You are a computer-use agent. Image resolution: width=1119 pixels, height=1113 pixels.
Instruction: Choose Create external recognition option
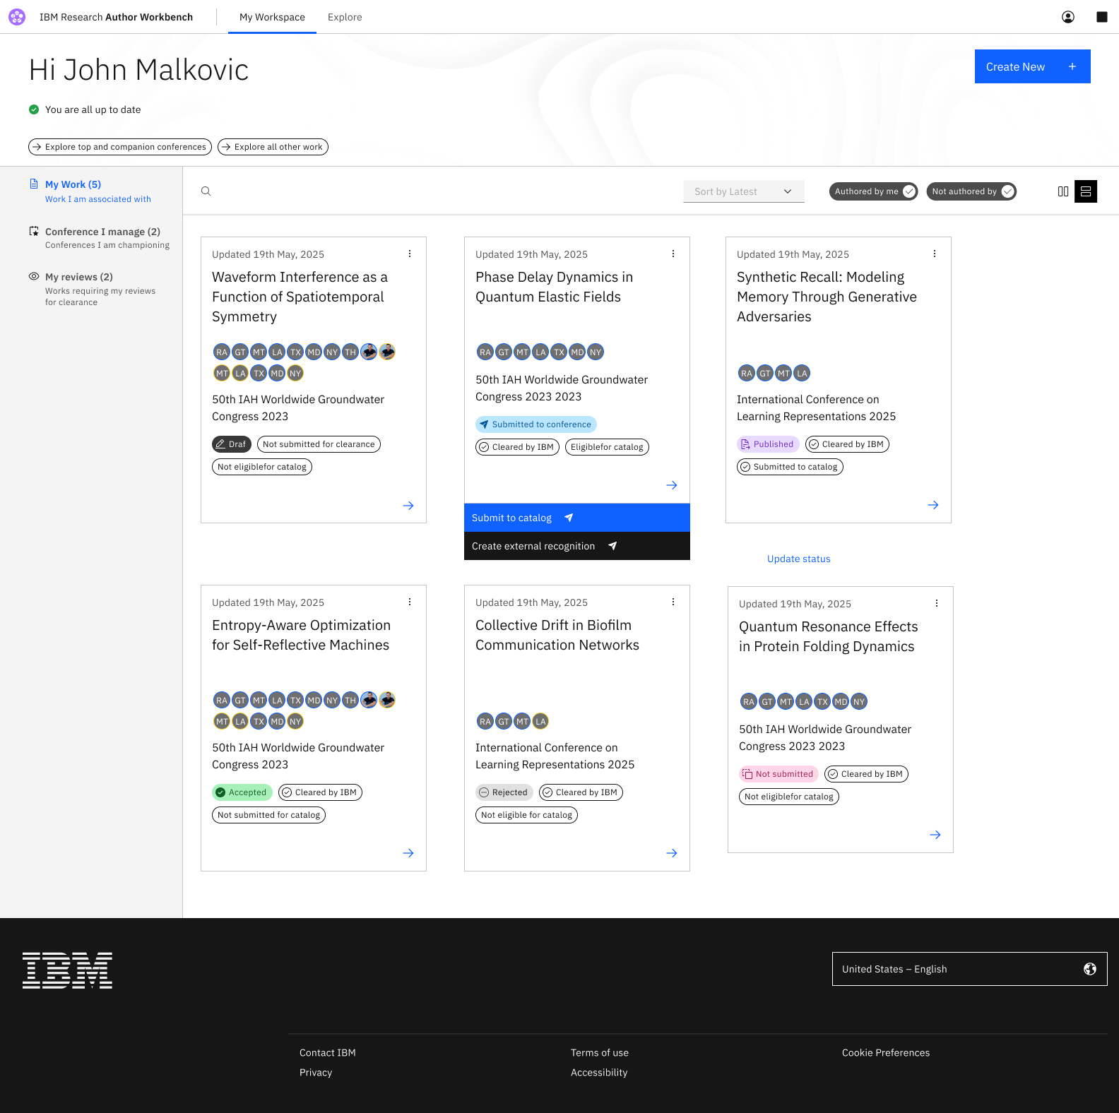[577, 546]
